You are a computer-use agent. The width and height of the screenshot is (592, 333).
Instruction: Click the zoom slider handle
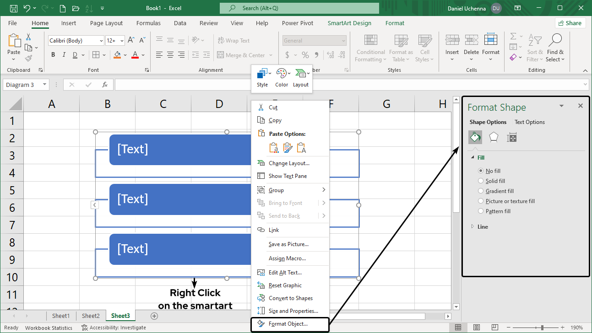click(x=542, y=328)
